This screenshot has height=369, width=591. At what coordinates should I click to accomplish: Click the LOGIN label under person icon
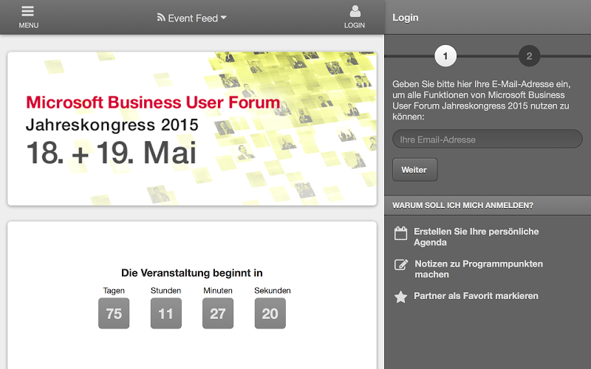[x=355, y=25]
